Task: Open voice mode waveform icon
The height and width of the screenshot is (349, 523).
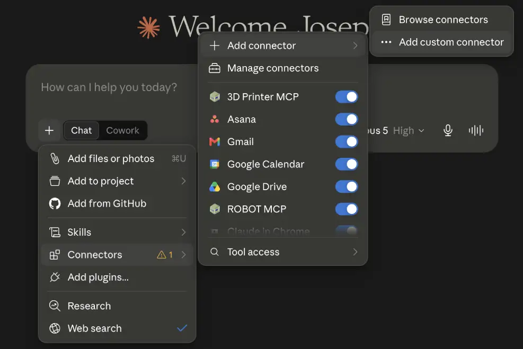Action: coord(476,130)
